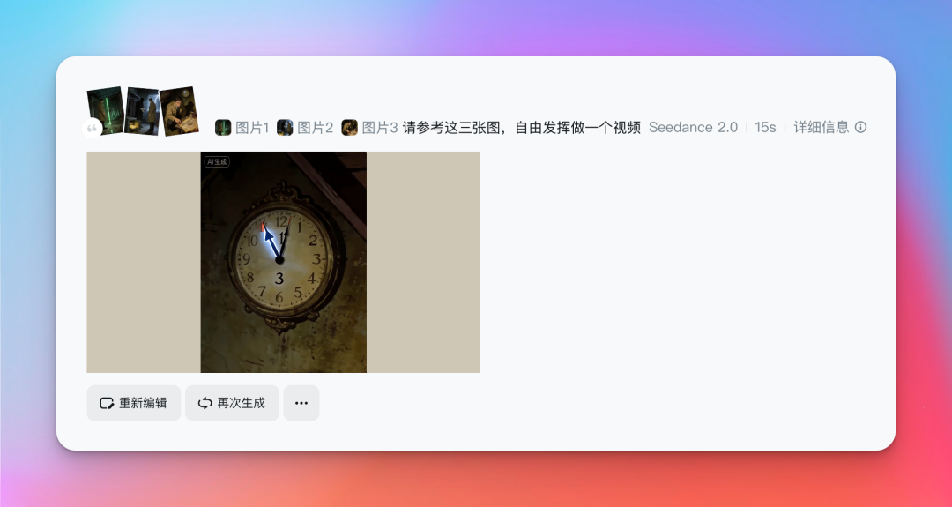Viewport: 952px width, 507px height.
Task: Open the middle reference thumbnail
Action: (142, 110)
